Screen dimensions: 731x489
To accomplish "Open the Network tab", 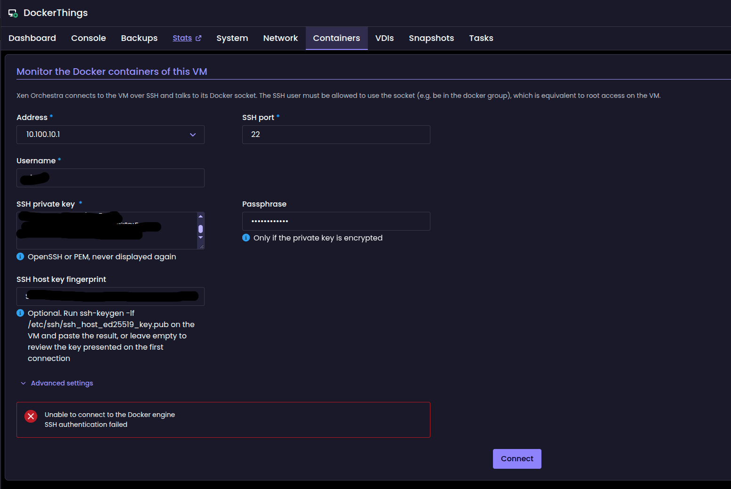I will [280, 38].
